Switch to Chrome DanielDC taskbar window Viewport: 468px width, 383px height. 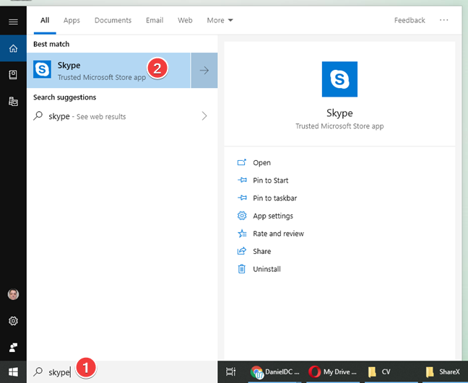274,371
